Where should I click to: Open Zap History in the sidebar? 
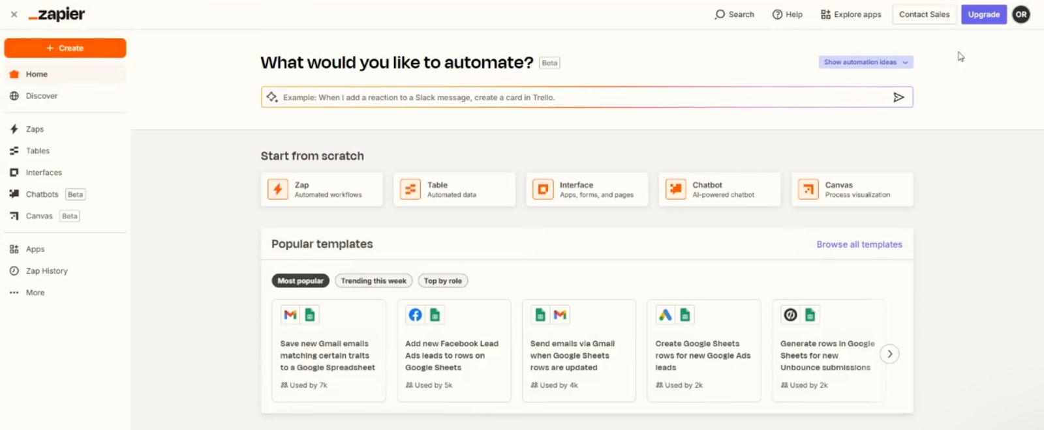point(65,271)
